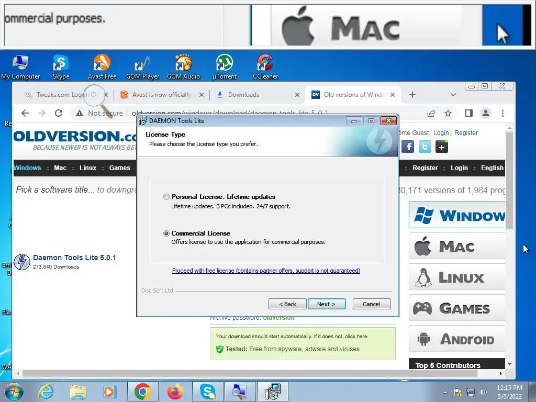The image size is (536, 402).
Task: Show hidden system tray icons
Action: coord(445,392)
